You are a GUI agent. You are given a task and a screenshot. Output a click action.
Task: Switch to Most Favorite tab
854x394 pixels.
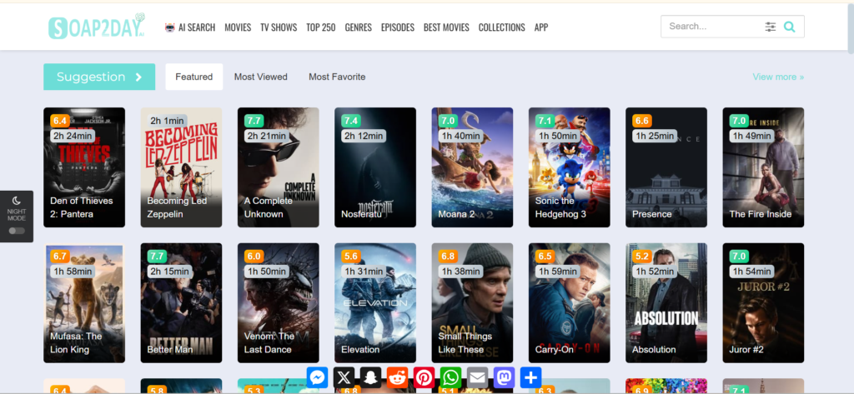(x=337, y=77)
